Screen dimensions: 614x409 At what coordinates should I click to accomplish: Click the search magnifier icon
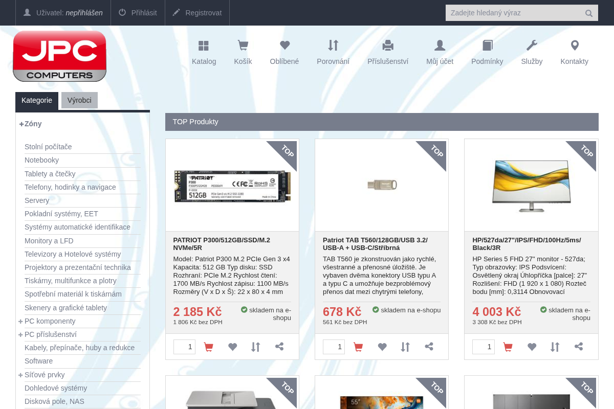(x=589, y=13)
